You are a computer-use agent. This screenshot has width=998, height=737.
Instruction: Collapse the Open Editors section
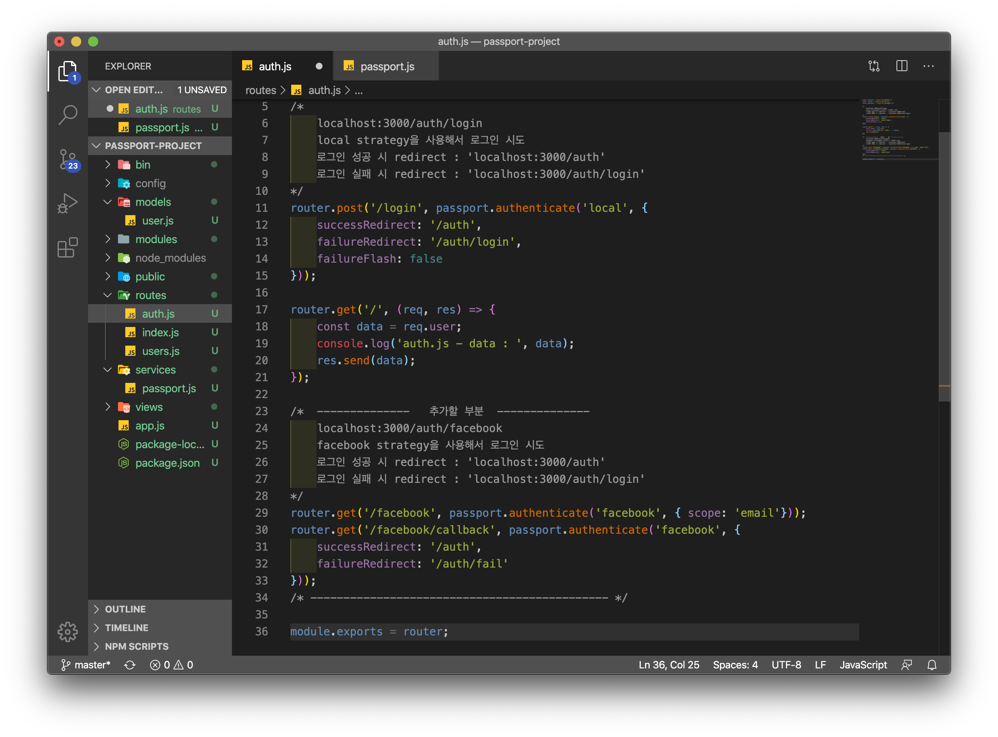pyautogui.click(x=96, y=90)
